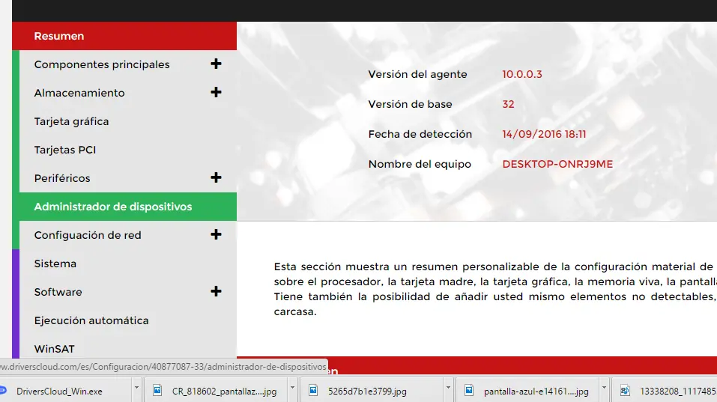Open dropdown for DriversCloud_Win.exe download
This screenshot has height=402, width=717.
(136, 389)
